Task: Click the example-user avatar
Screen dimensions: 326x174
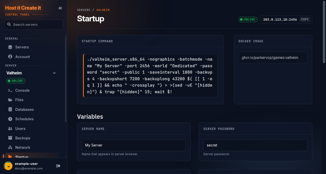Action: [8, 166]
